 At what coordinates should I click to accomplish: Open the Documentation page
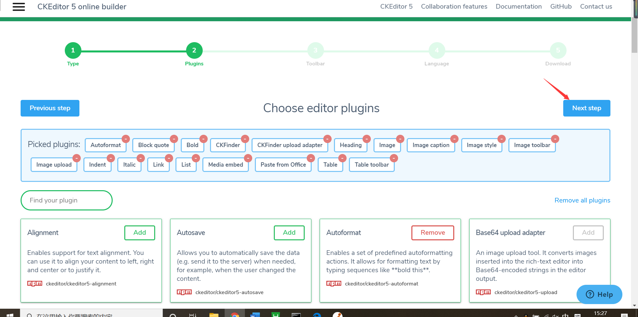tap(519, 6)
